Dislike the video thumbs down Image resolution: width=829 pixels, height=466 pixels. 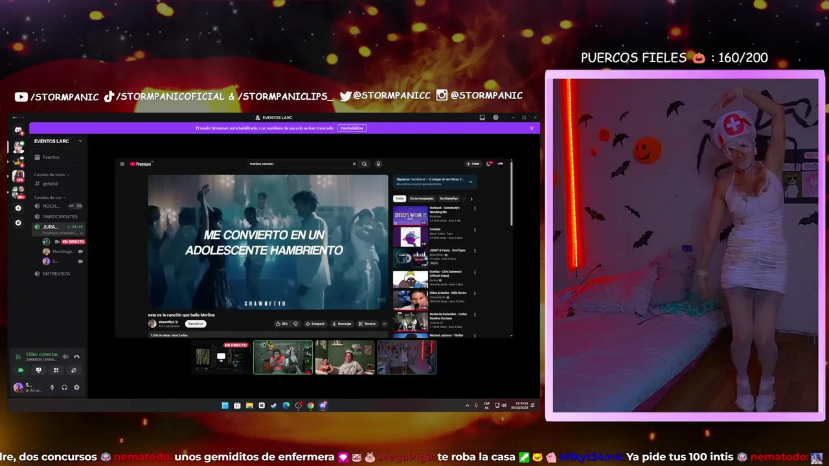coord(295,324)
